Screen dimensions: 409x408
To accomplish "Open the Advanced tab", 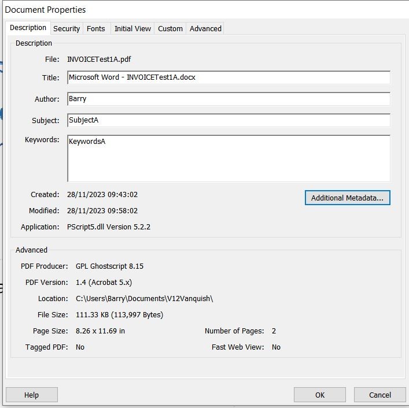I will click(x=205, y=29).
